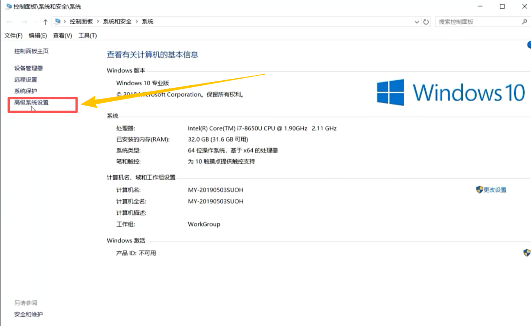Viewport: 531px width, 326px height.
Task: Open 远程设置 link
Action: tap(26, 79)
